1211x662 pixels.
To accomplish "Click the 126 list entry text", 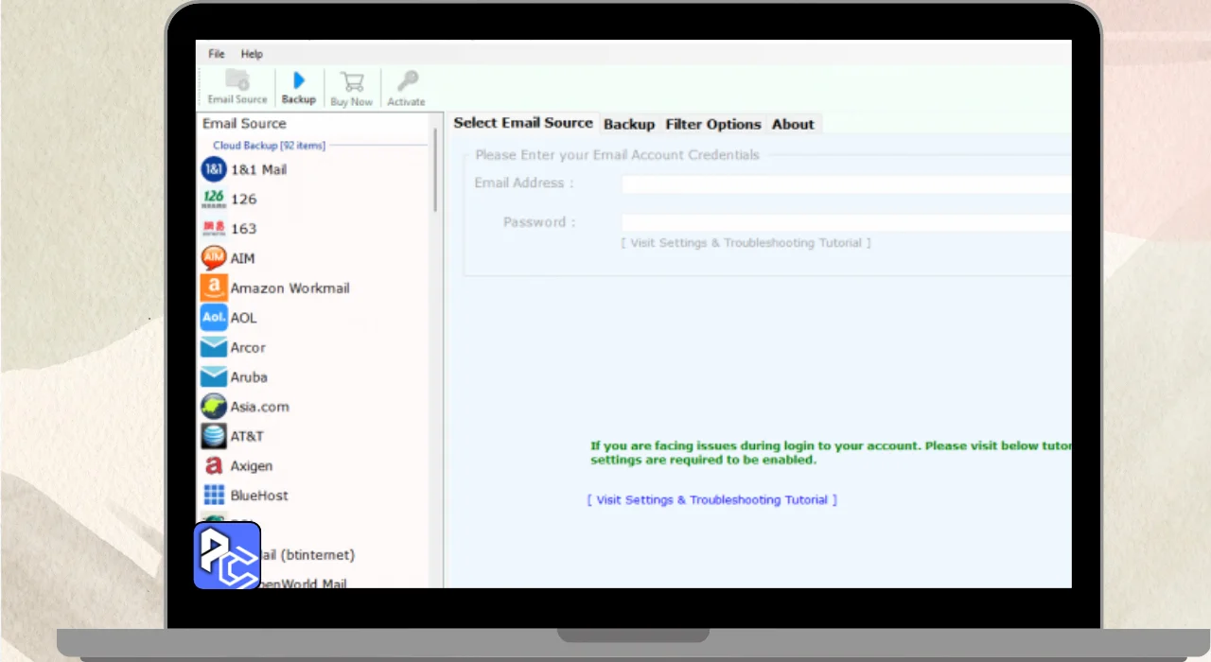I will (x=243, y=199).
